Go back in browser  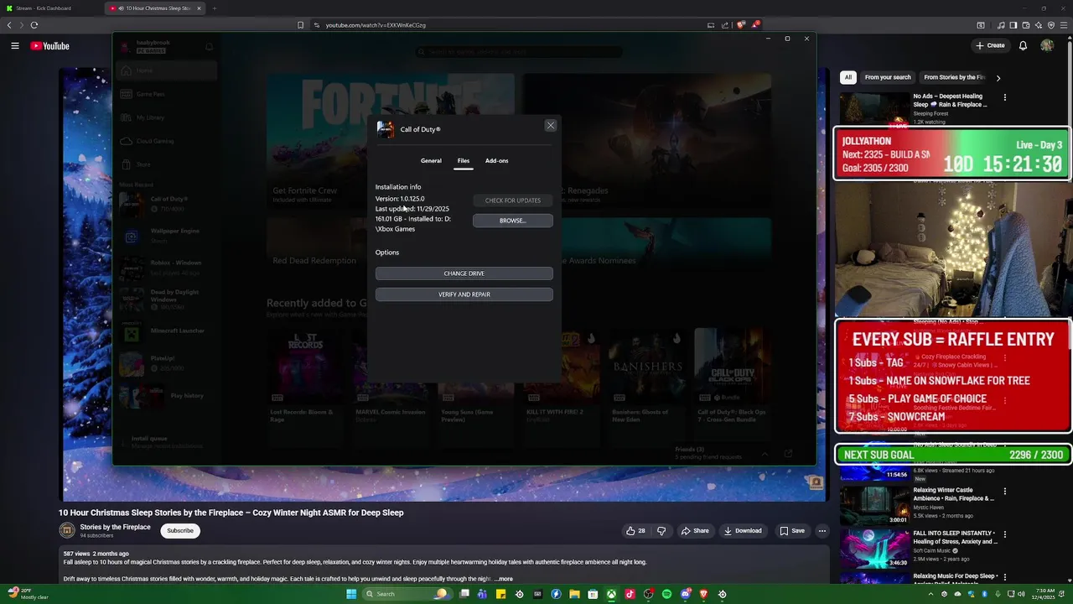click(9, 25)
